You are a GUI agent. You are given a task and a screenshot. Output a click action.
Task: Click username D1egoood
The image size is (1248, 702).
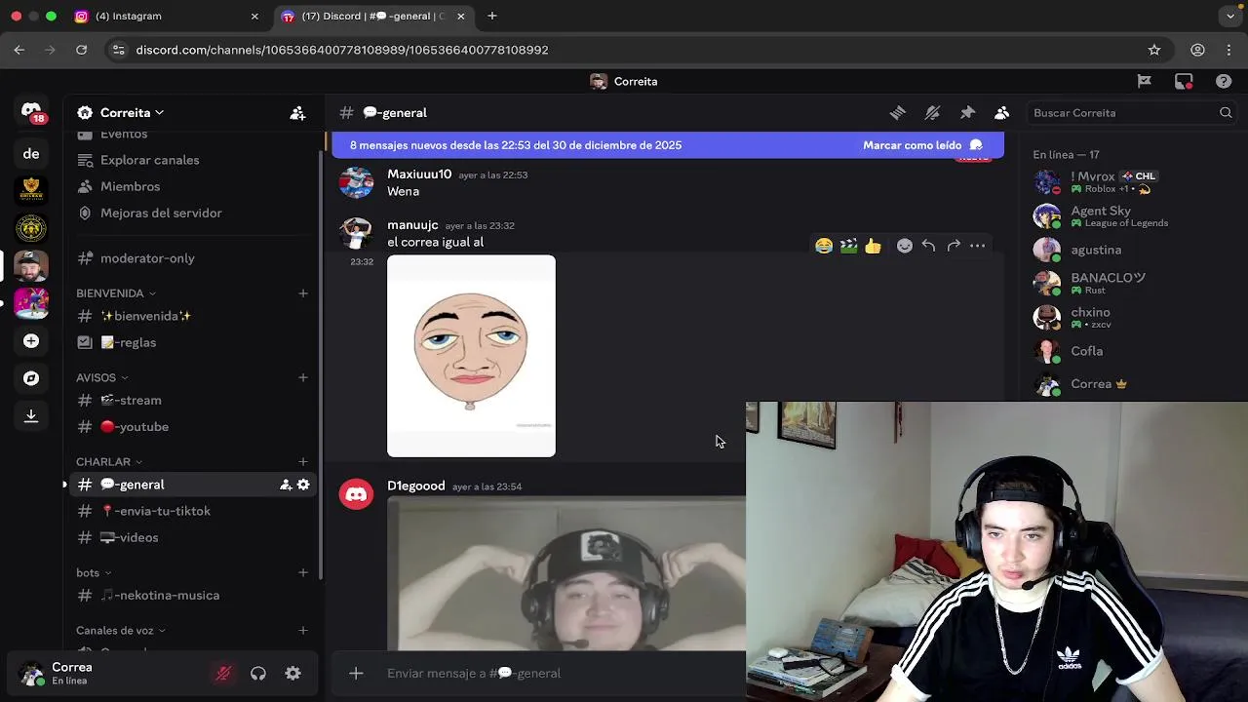tap(416, 486)
